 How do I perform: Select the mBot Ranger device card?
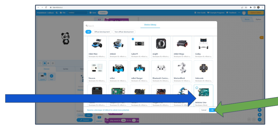tap(140, 72)
